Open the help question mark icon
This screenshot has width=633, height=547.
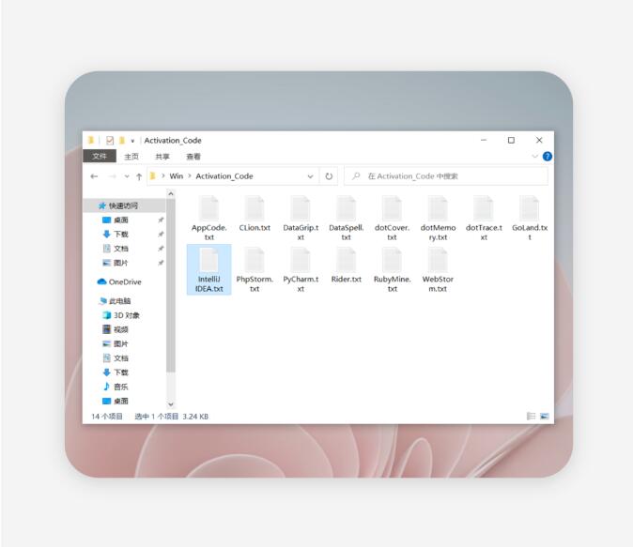547,157
